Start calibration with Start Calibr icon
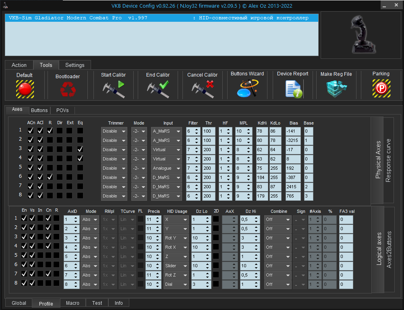This screenshot has width=404, height=310. click(x=113, y=89)
